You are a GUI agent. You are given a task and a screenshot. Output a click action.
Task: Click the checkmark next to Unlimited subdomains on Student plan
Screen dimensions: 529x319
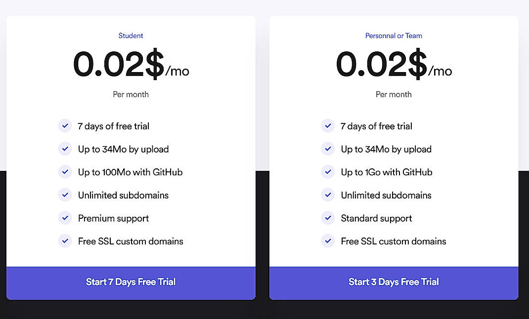(65, 195)
